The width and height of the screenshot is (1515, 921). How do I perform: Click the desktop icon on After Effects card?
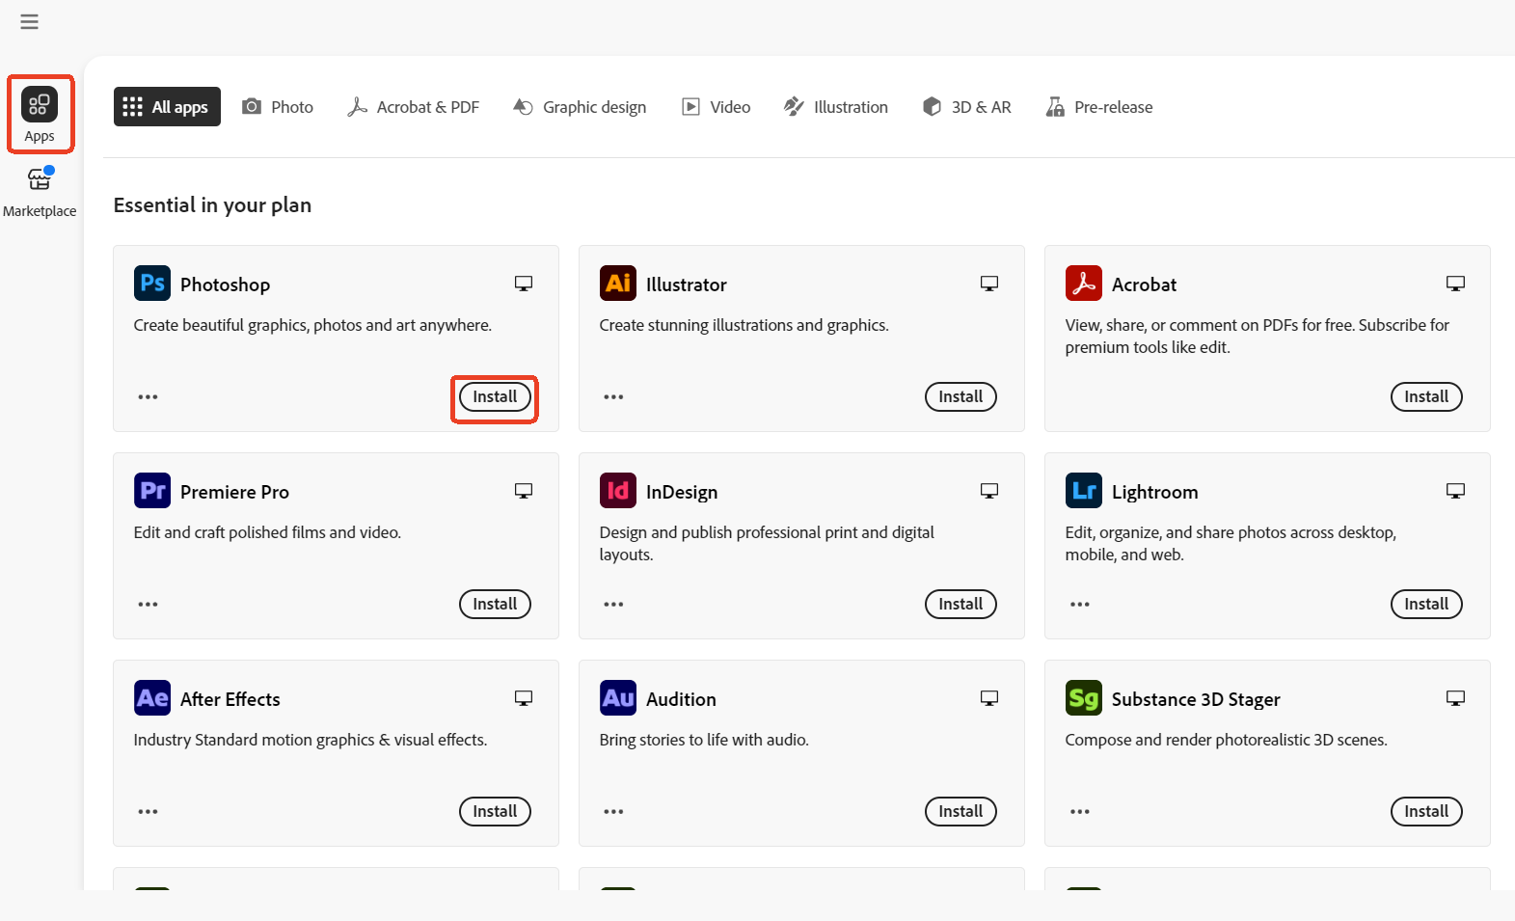click(524, 698)
